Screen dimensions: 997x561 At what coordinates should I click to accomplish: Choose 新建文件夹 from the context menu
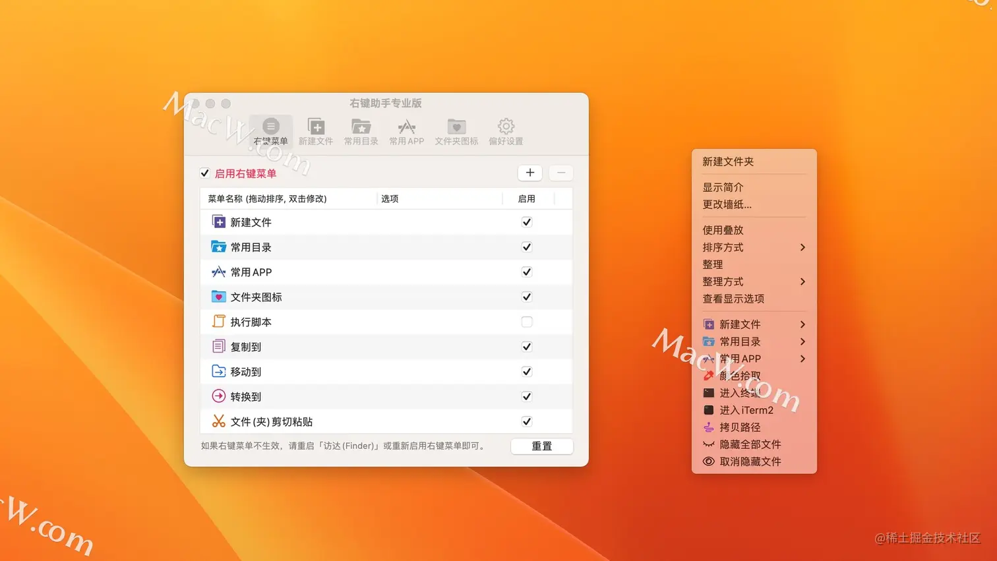(x=728, y=162)
